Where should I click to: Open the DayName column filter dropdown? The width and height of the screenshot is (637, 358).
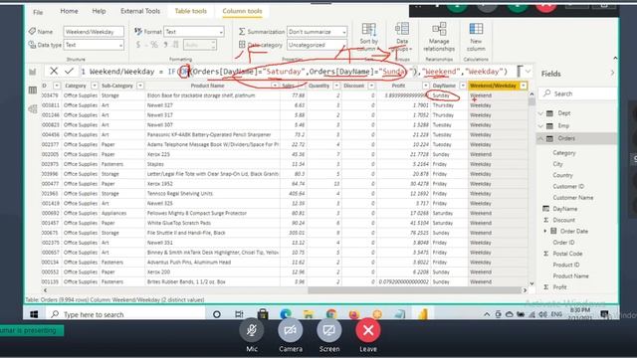pyautogui.click(x=462, y=86)
